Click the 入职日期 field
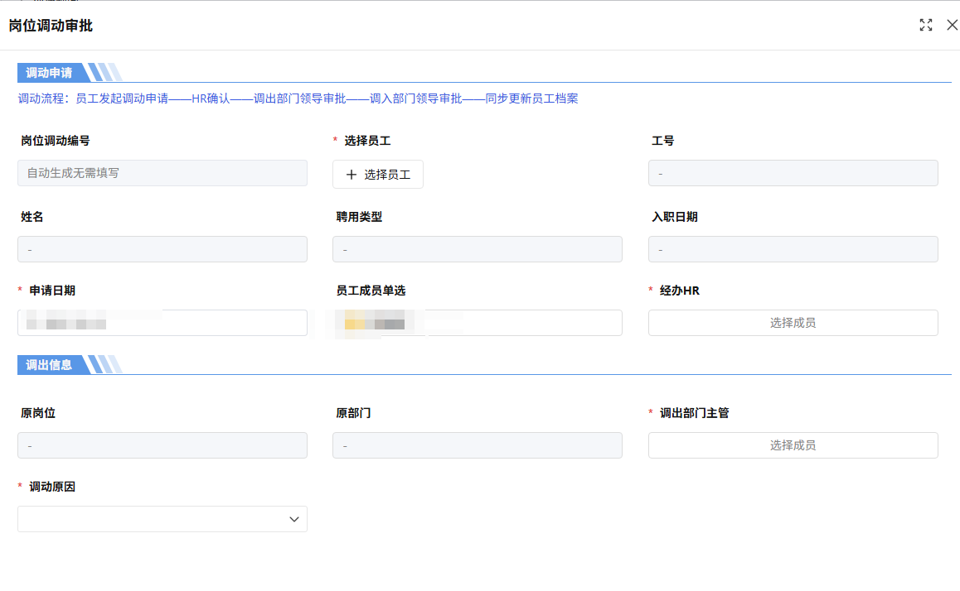 (x=793, y=248)
